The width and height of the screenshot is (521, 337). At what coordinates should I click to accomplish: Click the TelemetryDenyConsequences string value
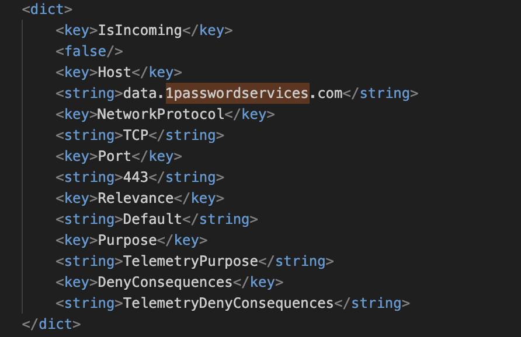coord(228,303)
